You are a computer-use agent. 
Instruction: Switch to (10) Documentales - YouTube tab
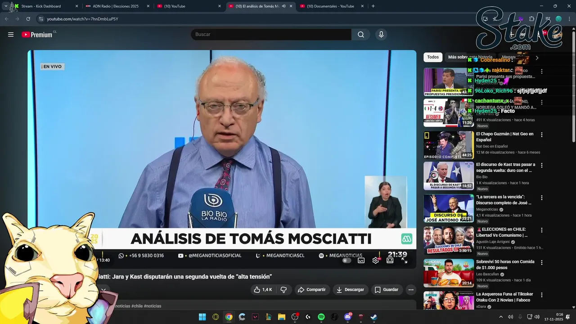332,6
